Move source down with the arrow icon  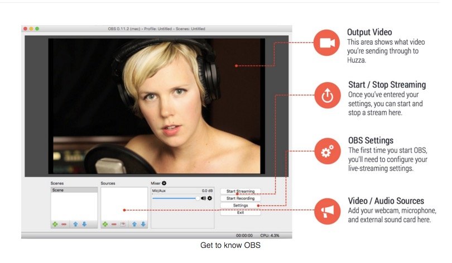pyautogui.click(x=143, y=224)
